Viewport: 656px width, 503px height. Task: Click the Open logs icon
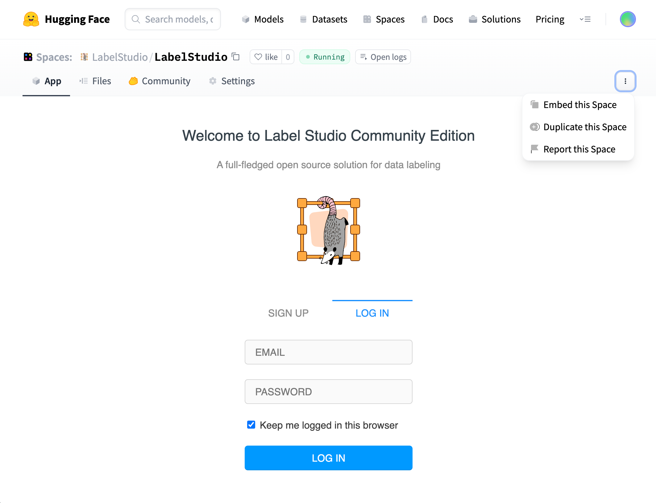pyautogui.click(x=364, y=57)
